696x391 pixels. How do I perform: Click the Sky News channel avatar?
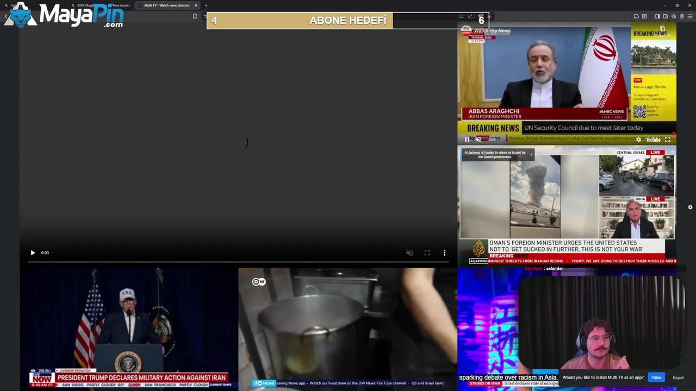pos(466,30)
